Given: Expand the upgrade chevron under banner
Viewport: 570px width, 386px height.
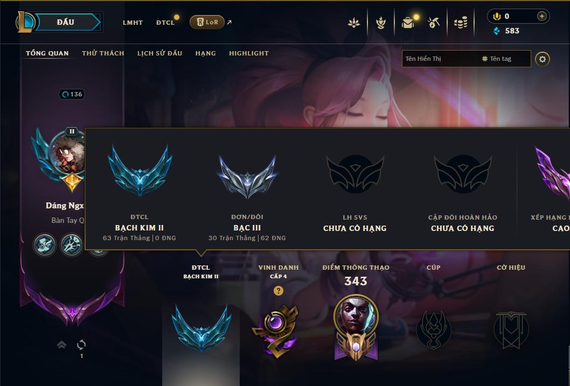Looking at the screenshot, I should point(62,345).
